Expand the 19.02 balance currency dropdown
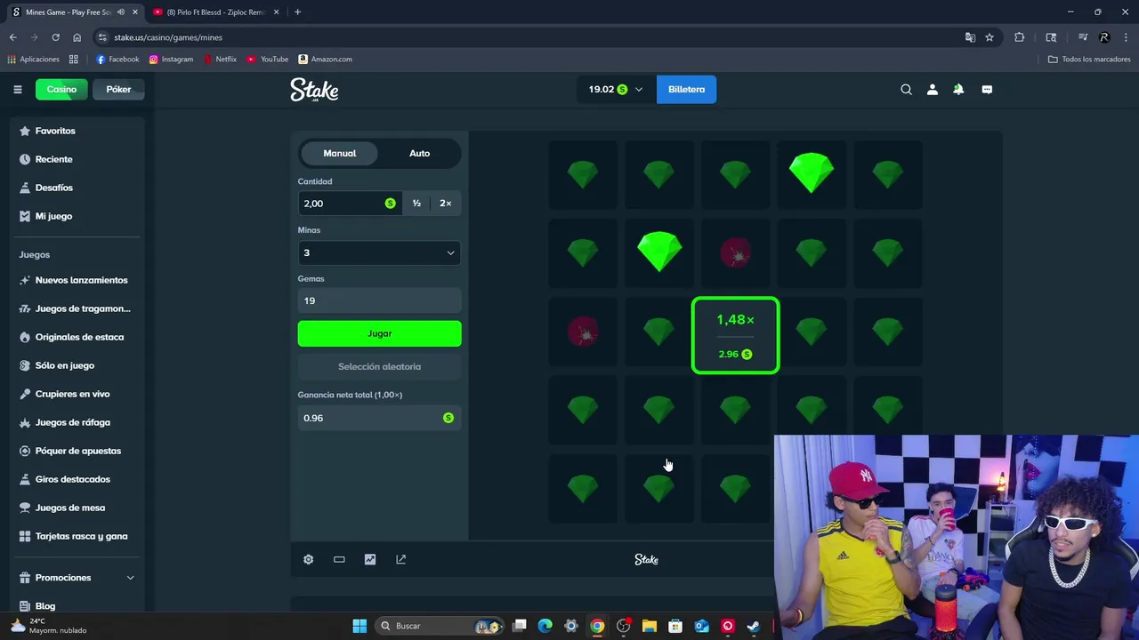Viewport: 1139px width, 640px height. [615, 89]
